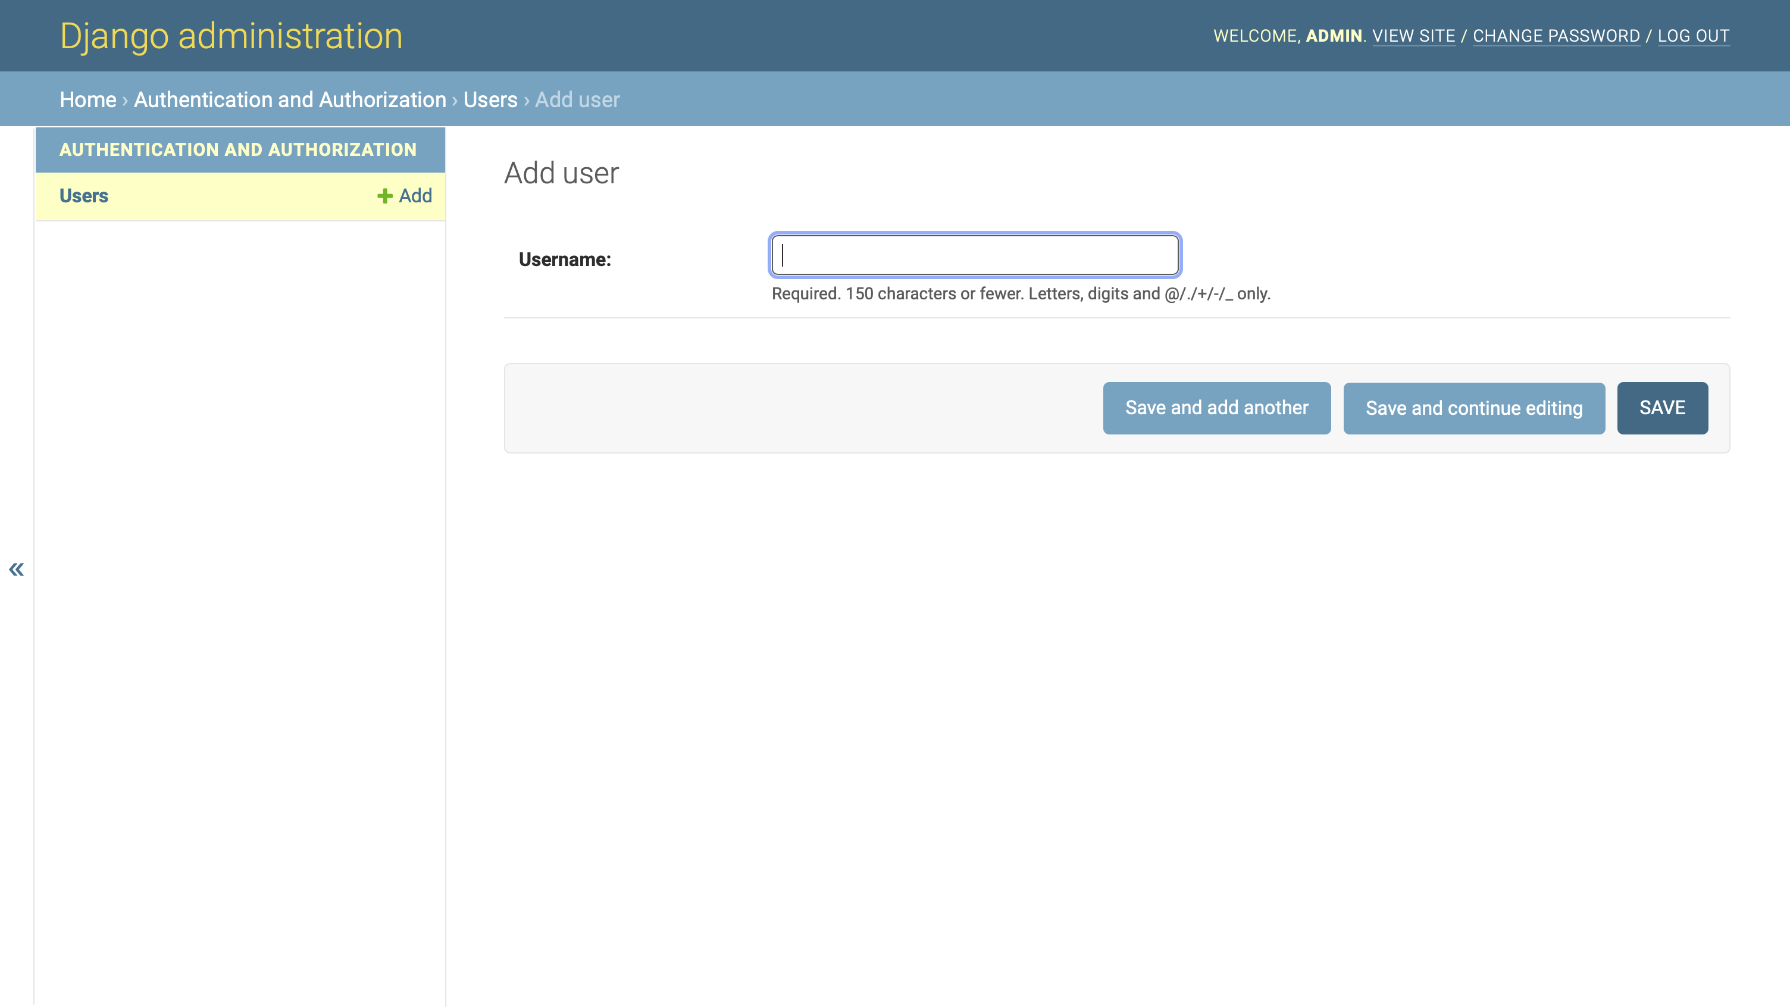This screenshot has height=1007, width=1790.
Task: Navigate to Users via the breadcrumb trail
Action: point(490,99)
